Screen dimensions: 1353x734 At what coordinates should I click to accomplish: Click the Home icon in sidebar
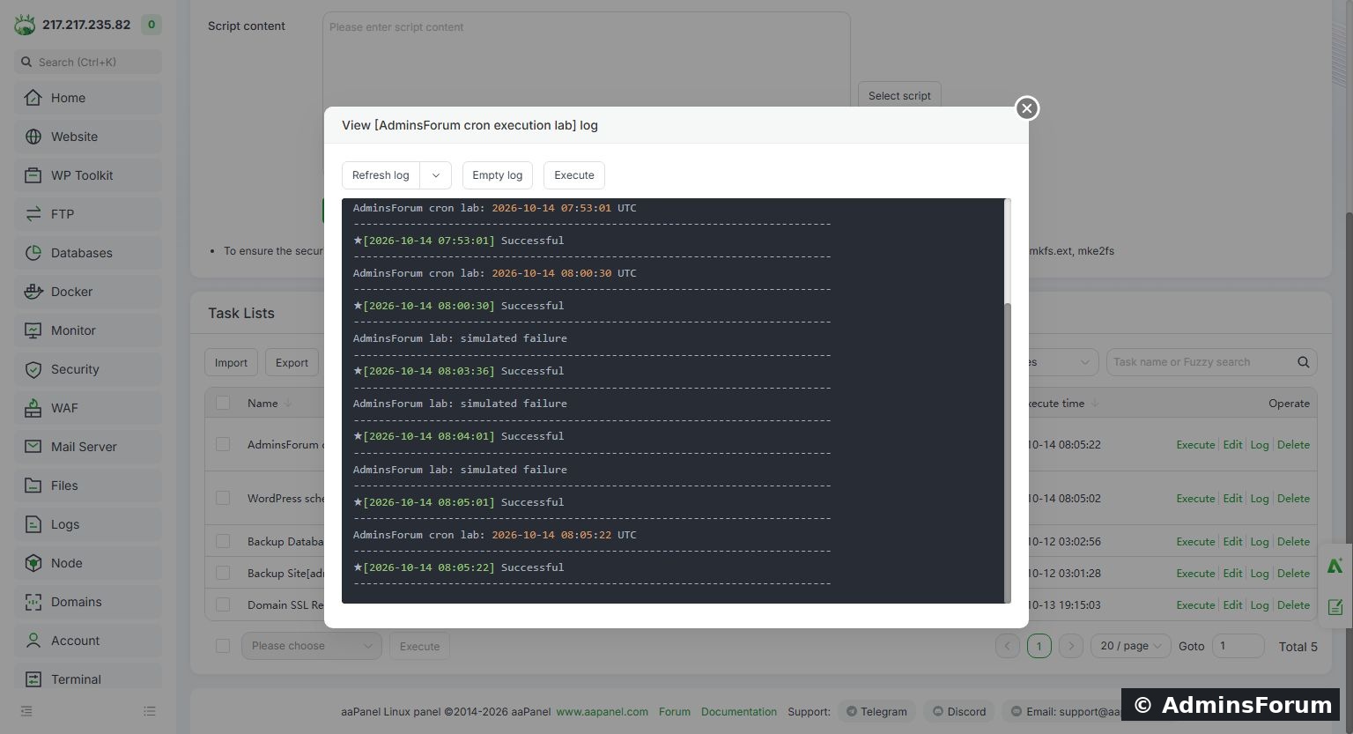[33, 98]
